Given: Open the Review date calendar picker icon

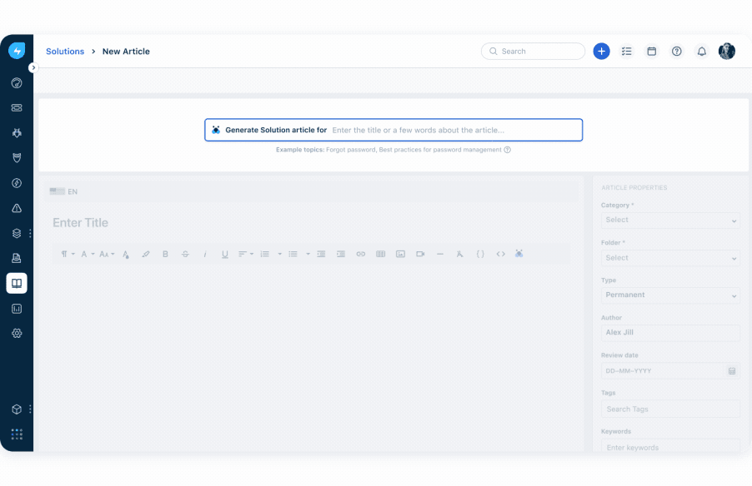Looking at the screenshot, I should click(x=732, y=371).
